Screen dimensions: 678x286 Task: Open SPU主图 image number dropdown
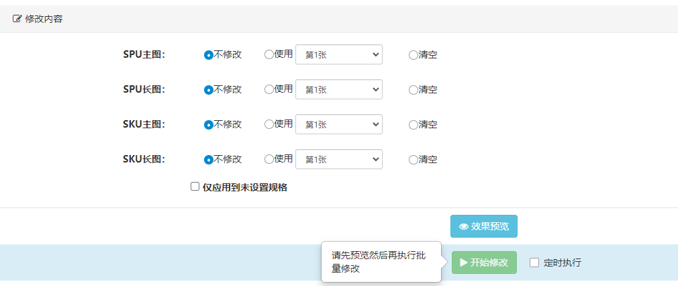coord(339,55)
